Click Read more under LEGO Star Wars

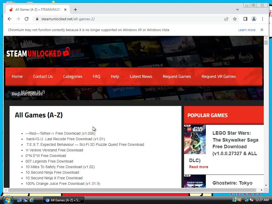coord(198,167)
